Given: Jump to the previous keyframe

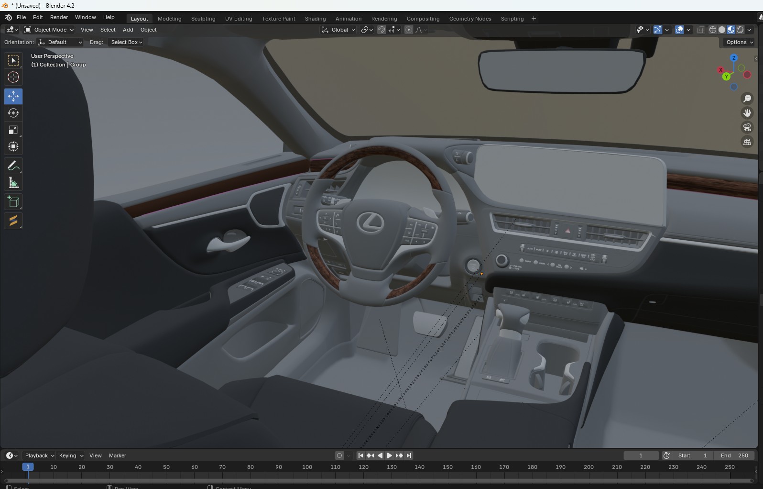Looking at the screenshot, I should click(x=370, y=456).
